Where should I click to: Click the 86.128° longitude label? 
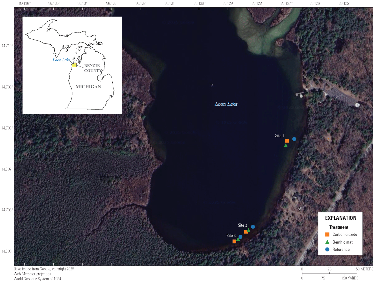(257, 3)
